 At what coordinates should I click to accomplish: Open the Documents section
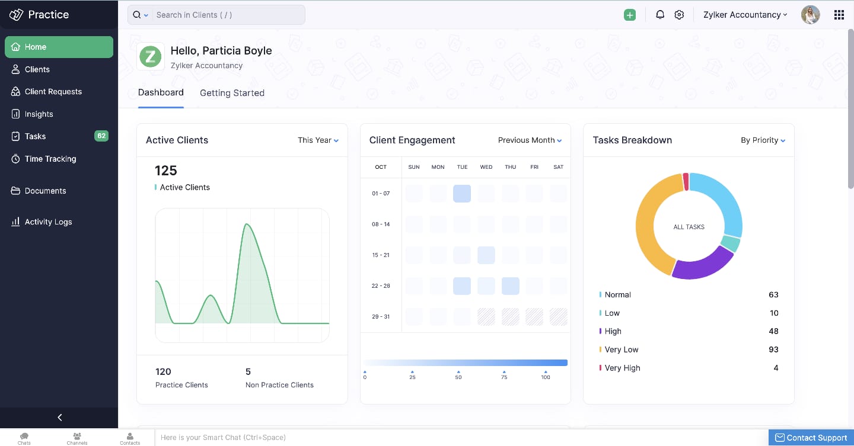click(46, 191)
